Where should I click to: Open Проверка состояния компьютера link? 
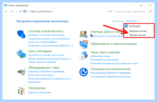pos(46,35)
